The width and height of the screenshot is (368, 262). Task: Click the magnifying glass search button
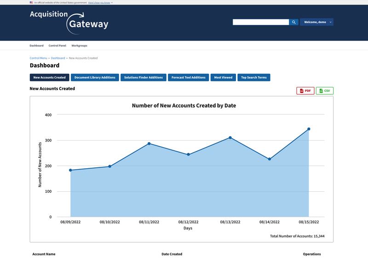pyautogui.click(x=293, y=22)
